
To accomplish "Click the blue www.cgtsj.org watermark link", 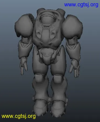I will pyautogui.click(x=81, y=5).
